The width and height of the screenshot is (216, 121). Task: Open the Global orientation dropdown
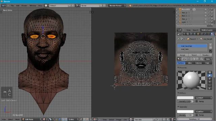point(73,119)
